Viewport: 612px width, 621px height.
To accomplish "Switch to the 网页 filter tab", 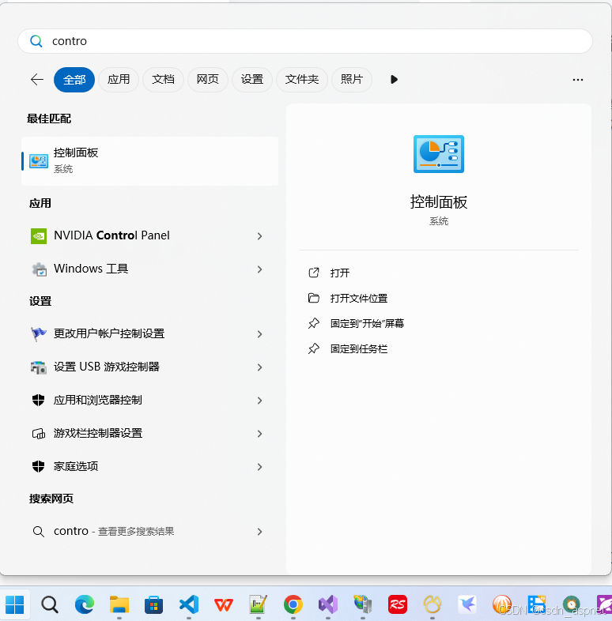I will [x=208, y=80].
